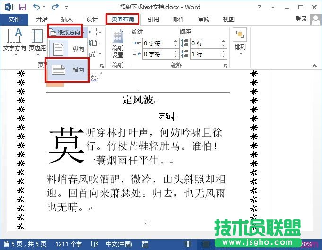Redo the last action
The height and width of the screenshot is (250, 322).
point(55,7)
